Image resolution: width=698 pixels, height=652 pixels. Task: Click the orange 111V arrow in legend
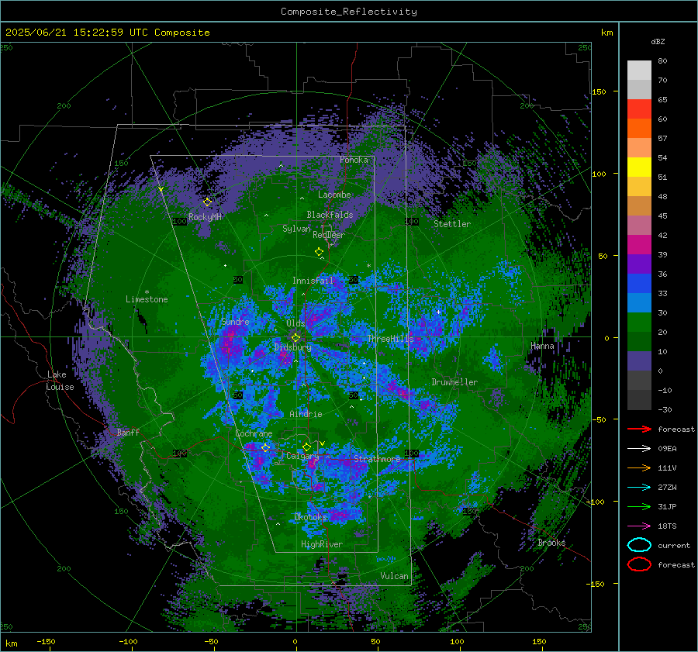tap(639, 467)
